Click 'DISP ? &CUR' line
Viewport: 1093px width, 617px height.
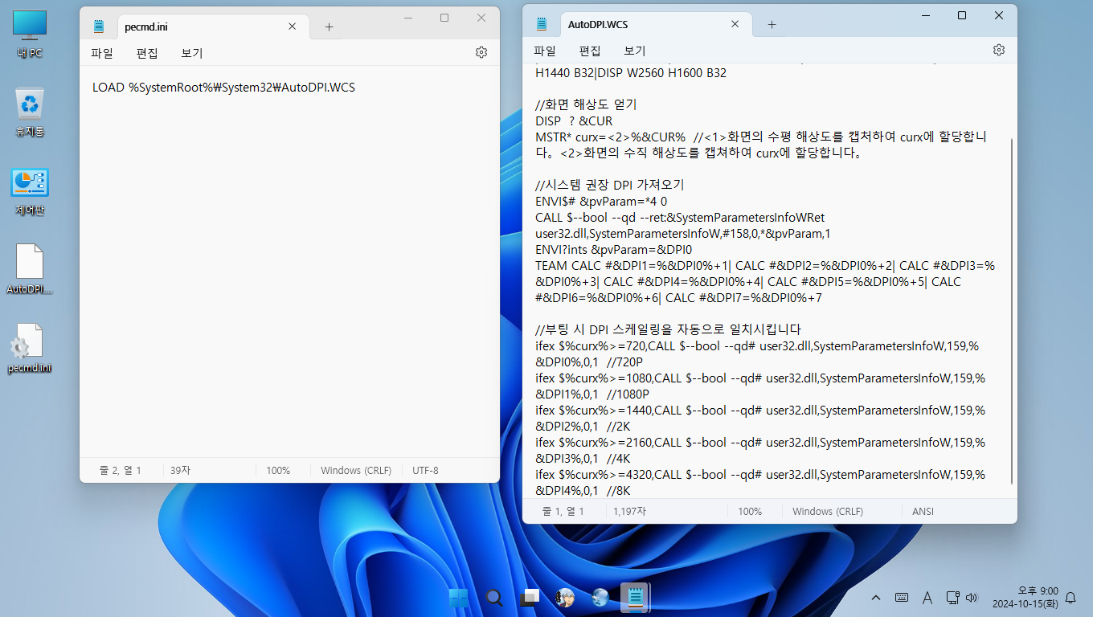[574, 121]
